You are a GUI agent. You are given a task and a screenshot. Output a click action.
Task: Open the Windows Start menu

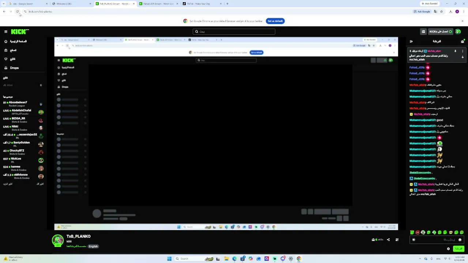point(169,259)
